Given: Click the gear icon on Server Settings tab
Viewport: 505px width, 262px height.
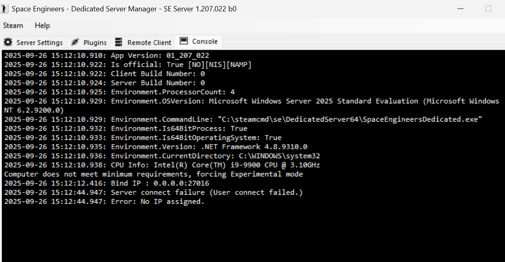Looking at the screenshot, I should [x=8, y=42].
